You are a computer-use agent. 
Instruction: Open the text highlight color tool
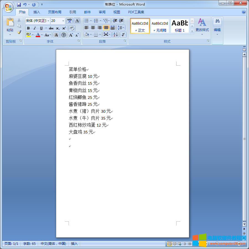click(x=29, y=35)
